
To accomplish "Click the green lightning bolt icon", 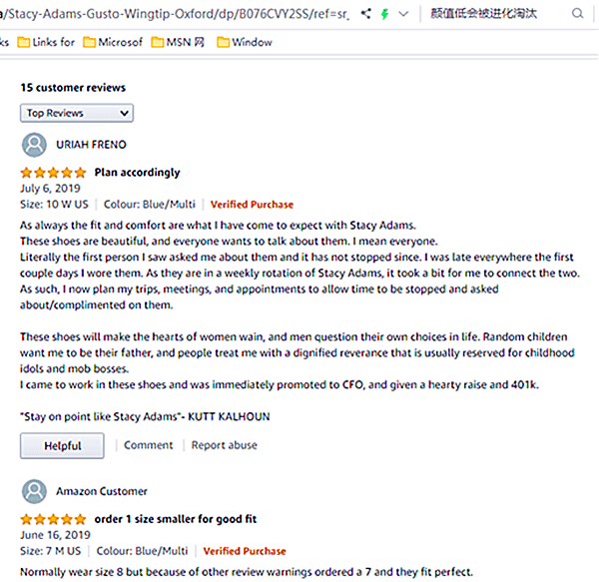I will (x=386, y=14).
